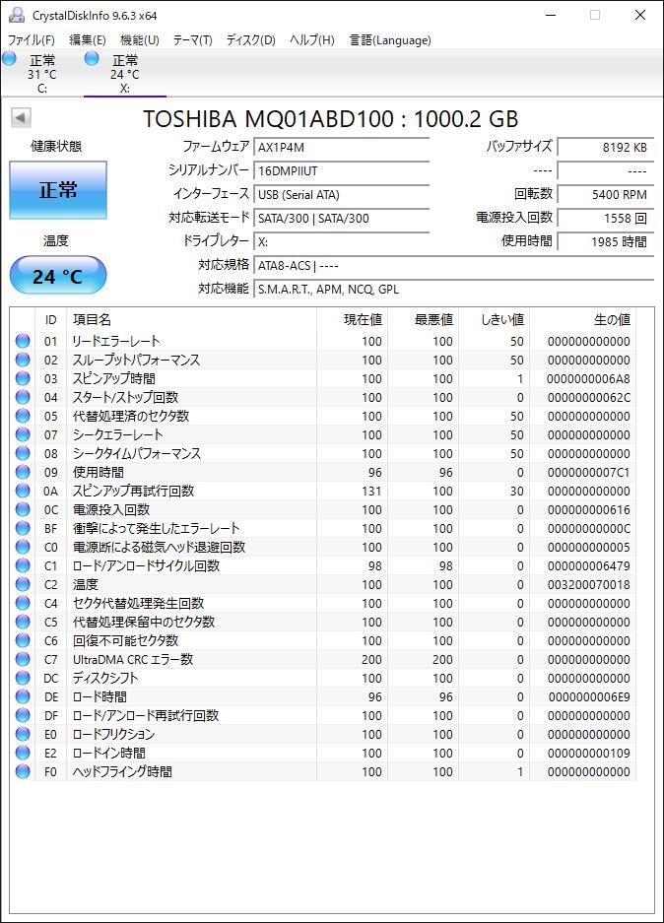Click status orb for UltraDMA CRC エラー数 row
The image size is (664, 923).
click(x=23, y=659)
